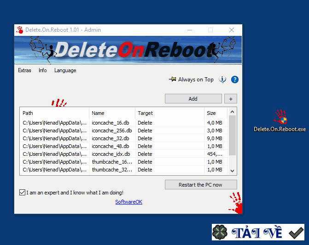
Task: Sort by the Target column header
Action: (169, 113)
